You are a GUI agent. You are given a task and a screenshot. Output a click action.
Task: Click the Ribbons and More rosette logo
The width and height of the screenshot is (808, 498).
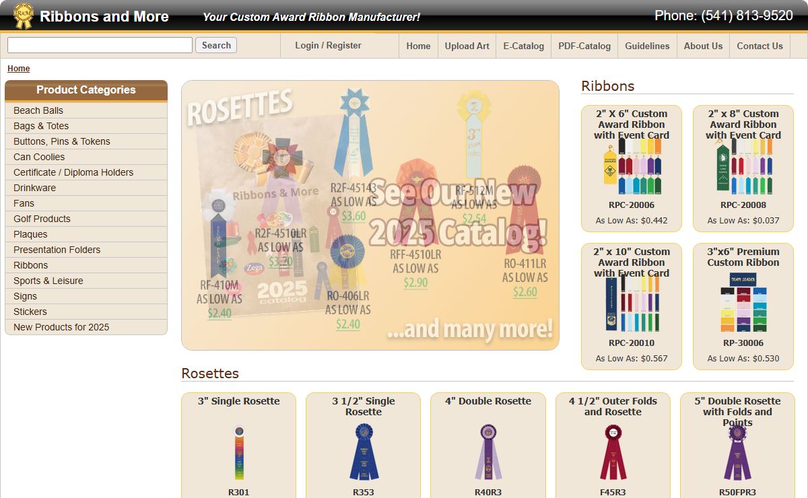pos(23,15)
